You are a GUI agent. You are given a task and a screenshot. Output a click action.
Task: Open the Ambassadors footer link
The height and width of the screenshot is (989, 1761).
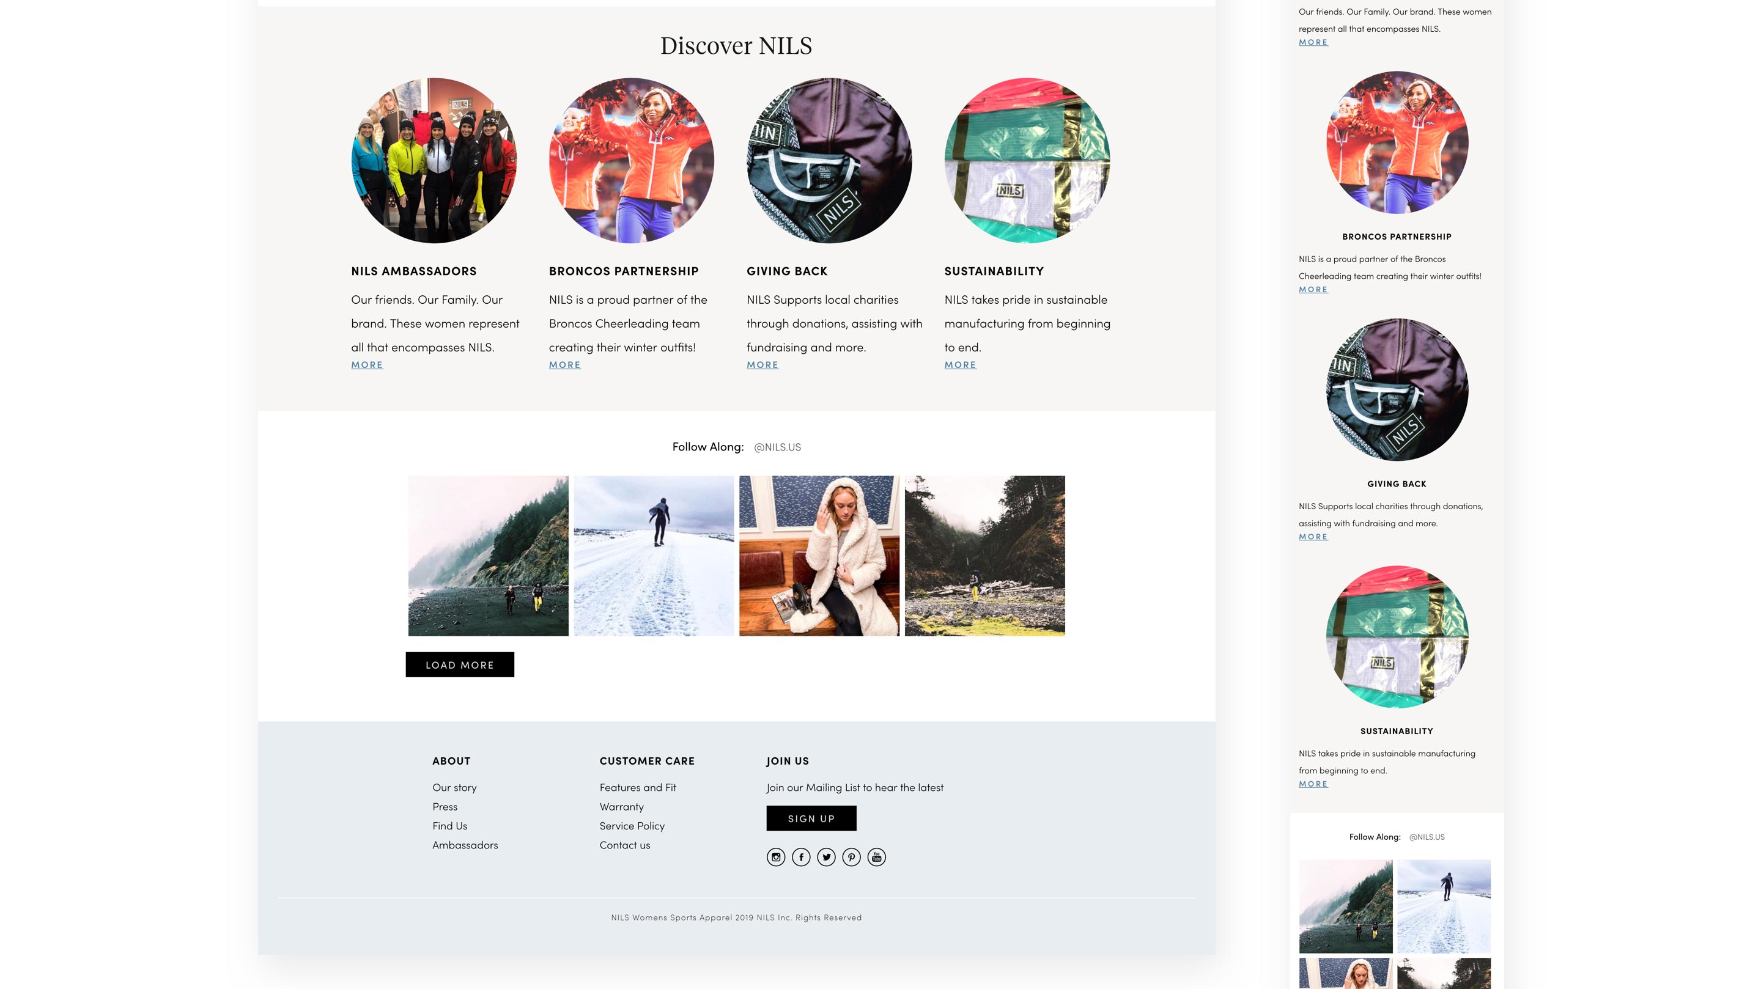(x=465, y=845)
